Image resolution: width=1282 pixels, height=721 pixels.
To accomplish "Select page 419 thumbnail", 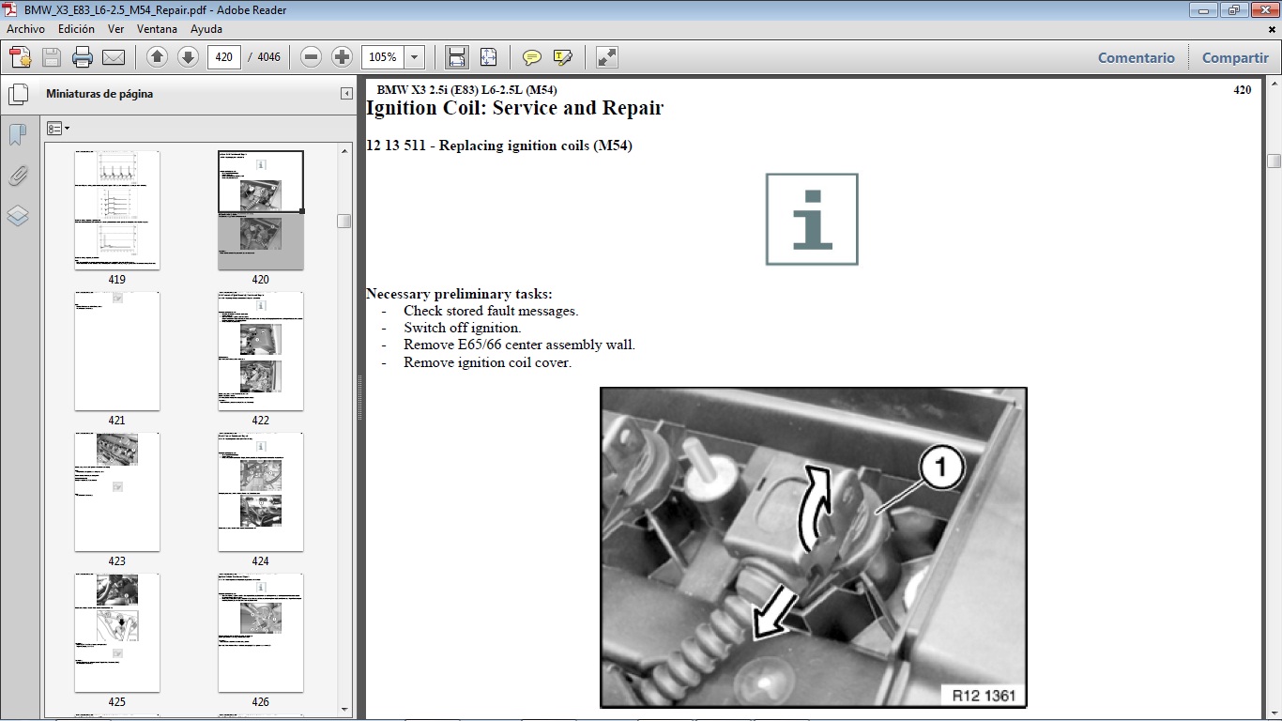I will click(117, 210).
